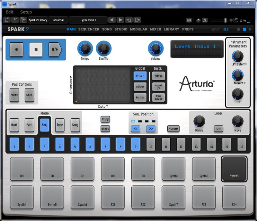This screenshot has height=221, width=257.
Task: Click the BPM value 142.0
Action: point(226,30)
